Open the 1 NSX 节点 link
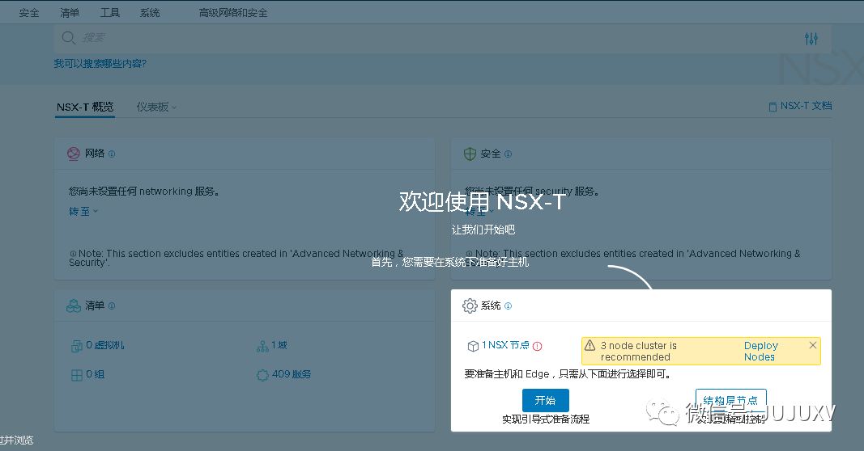Image resolution: width=864 pixels, height=451 pixels. (505, 345)
